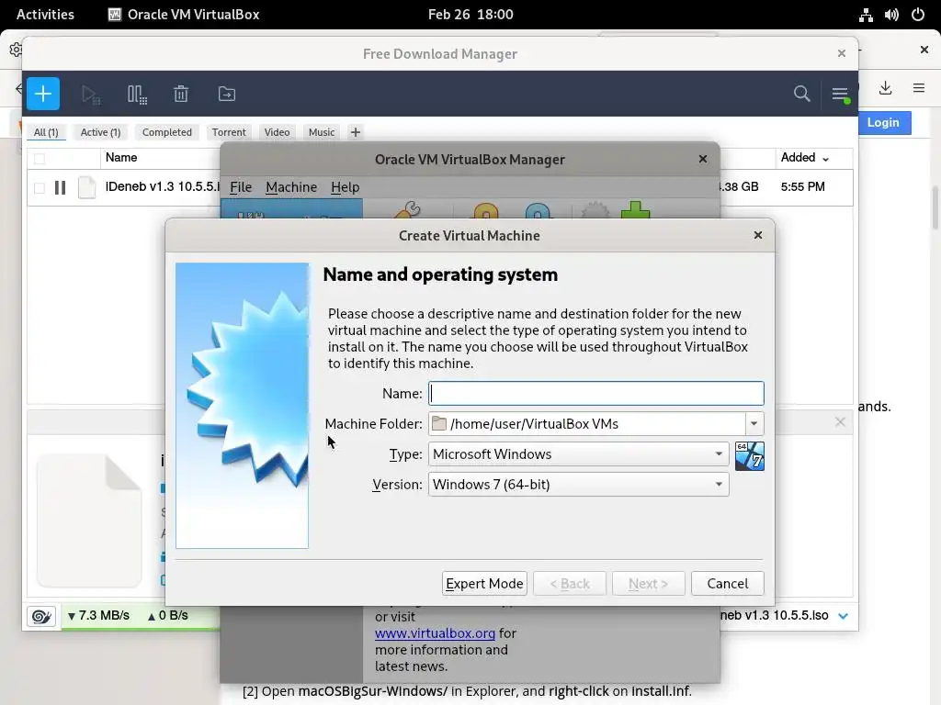Image resolution: width=941 pixels, height=705 pixels.
Task: Move download to folder icon in FDM
Action: point(226,94)
